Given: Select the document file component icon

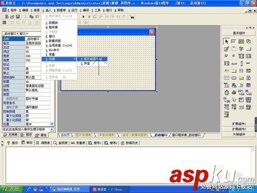Looking at the screenshot, I should pos(248,78).
